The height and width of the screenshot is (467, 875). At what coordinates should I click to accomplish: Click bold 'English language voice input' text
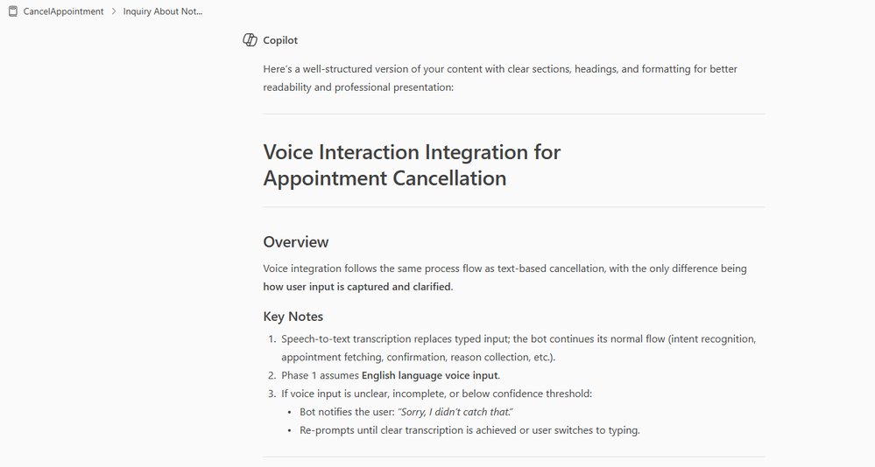(430, 375)
